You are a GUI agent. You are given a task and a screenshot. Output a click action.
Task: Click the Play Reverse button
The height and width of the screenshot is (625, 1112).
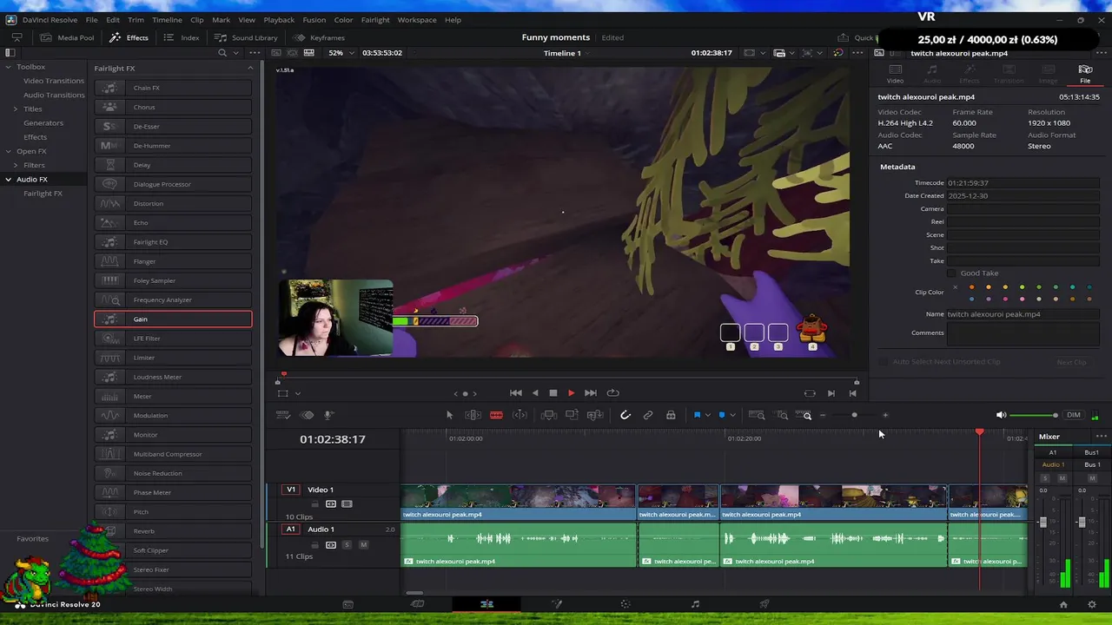535,393
